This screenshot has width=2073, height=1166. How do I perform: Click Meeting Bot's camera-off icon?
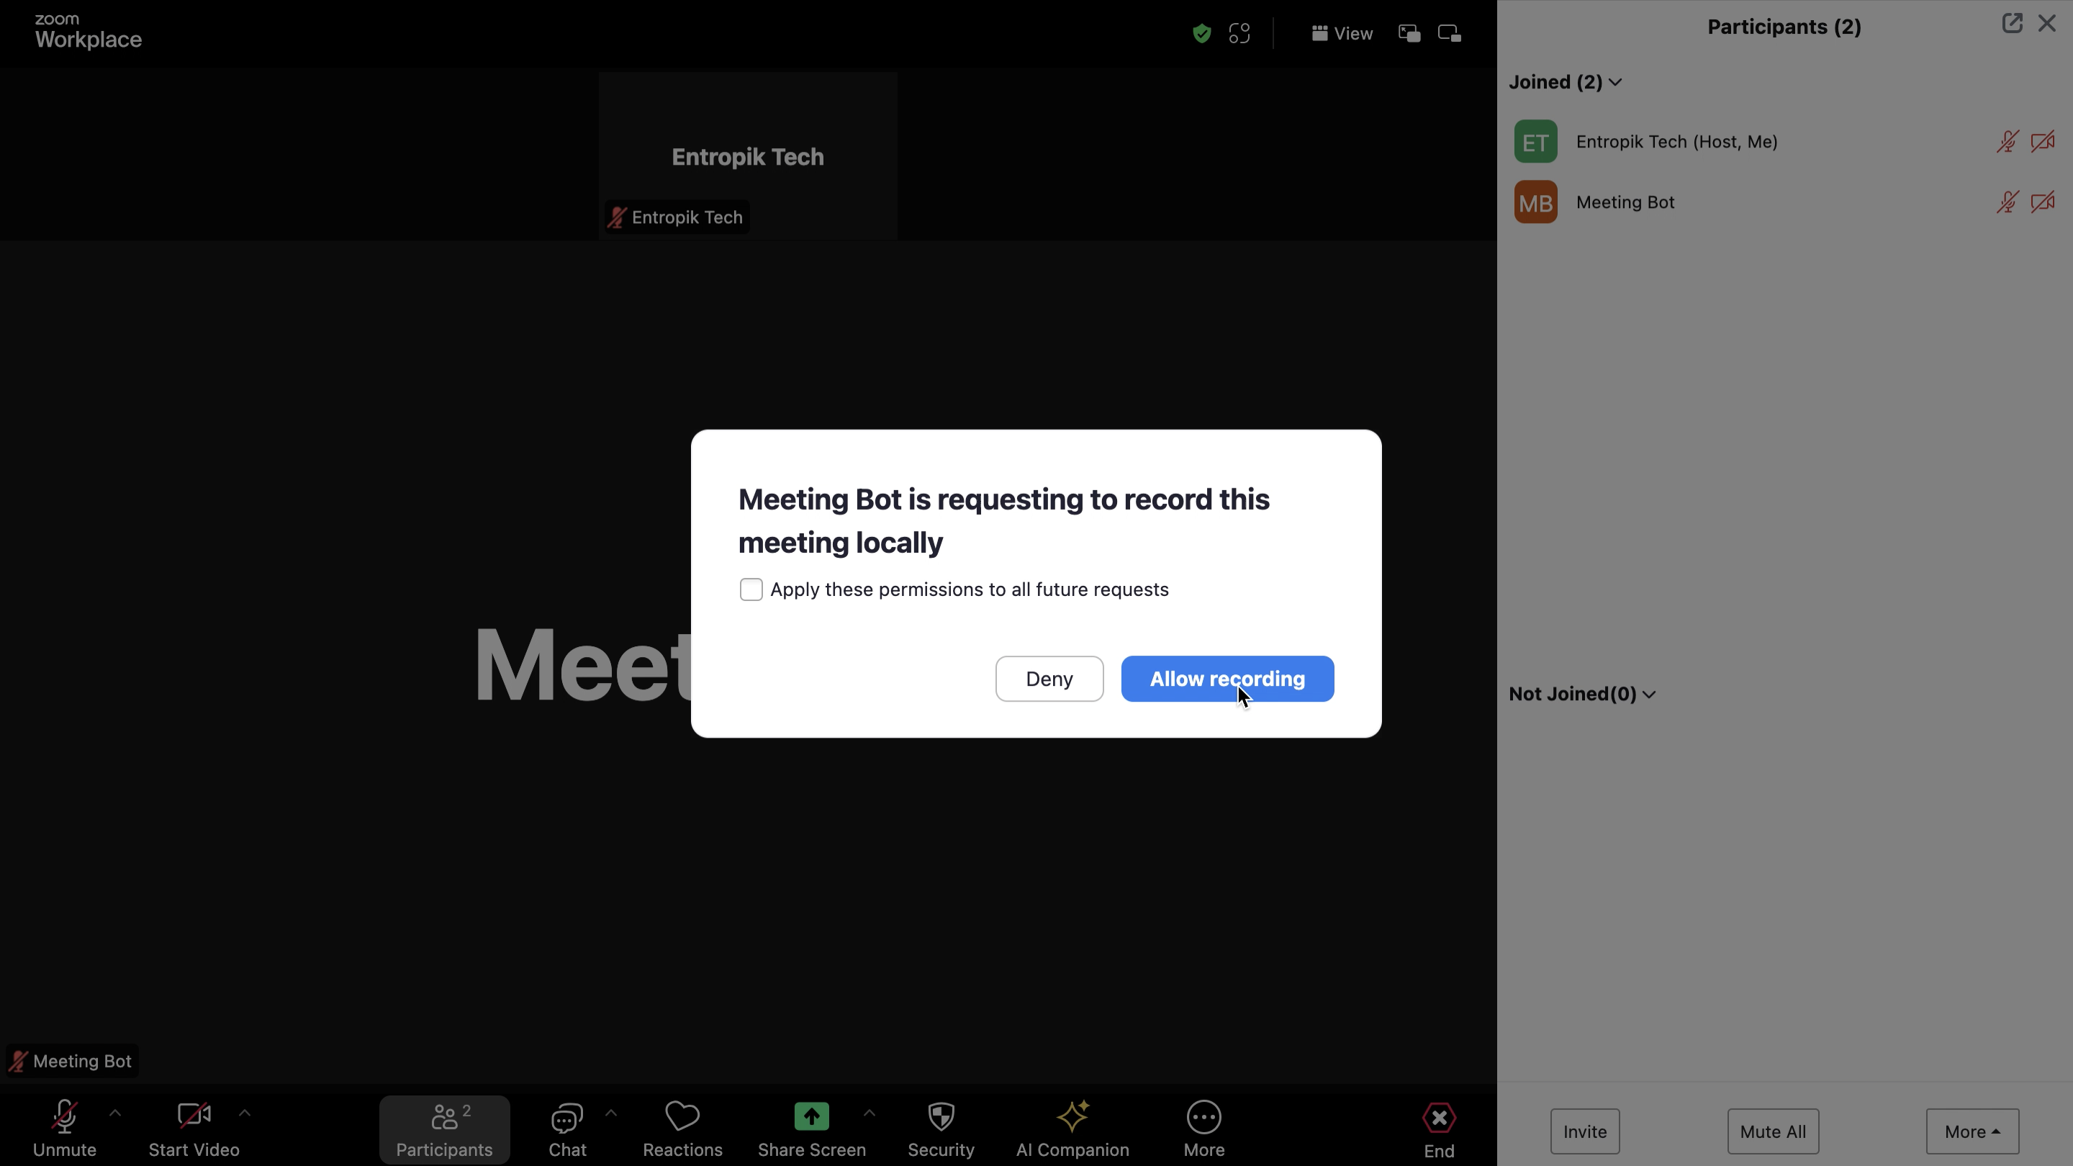[2043, 202]
